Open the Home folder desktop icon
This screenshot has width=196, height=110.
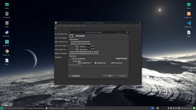pos(7,5)
